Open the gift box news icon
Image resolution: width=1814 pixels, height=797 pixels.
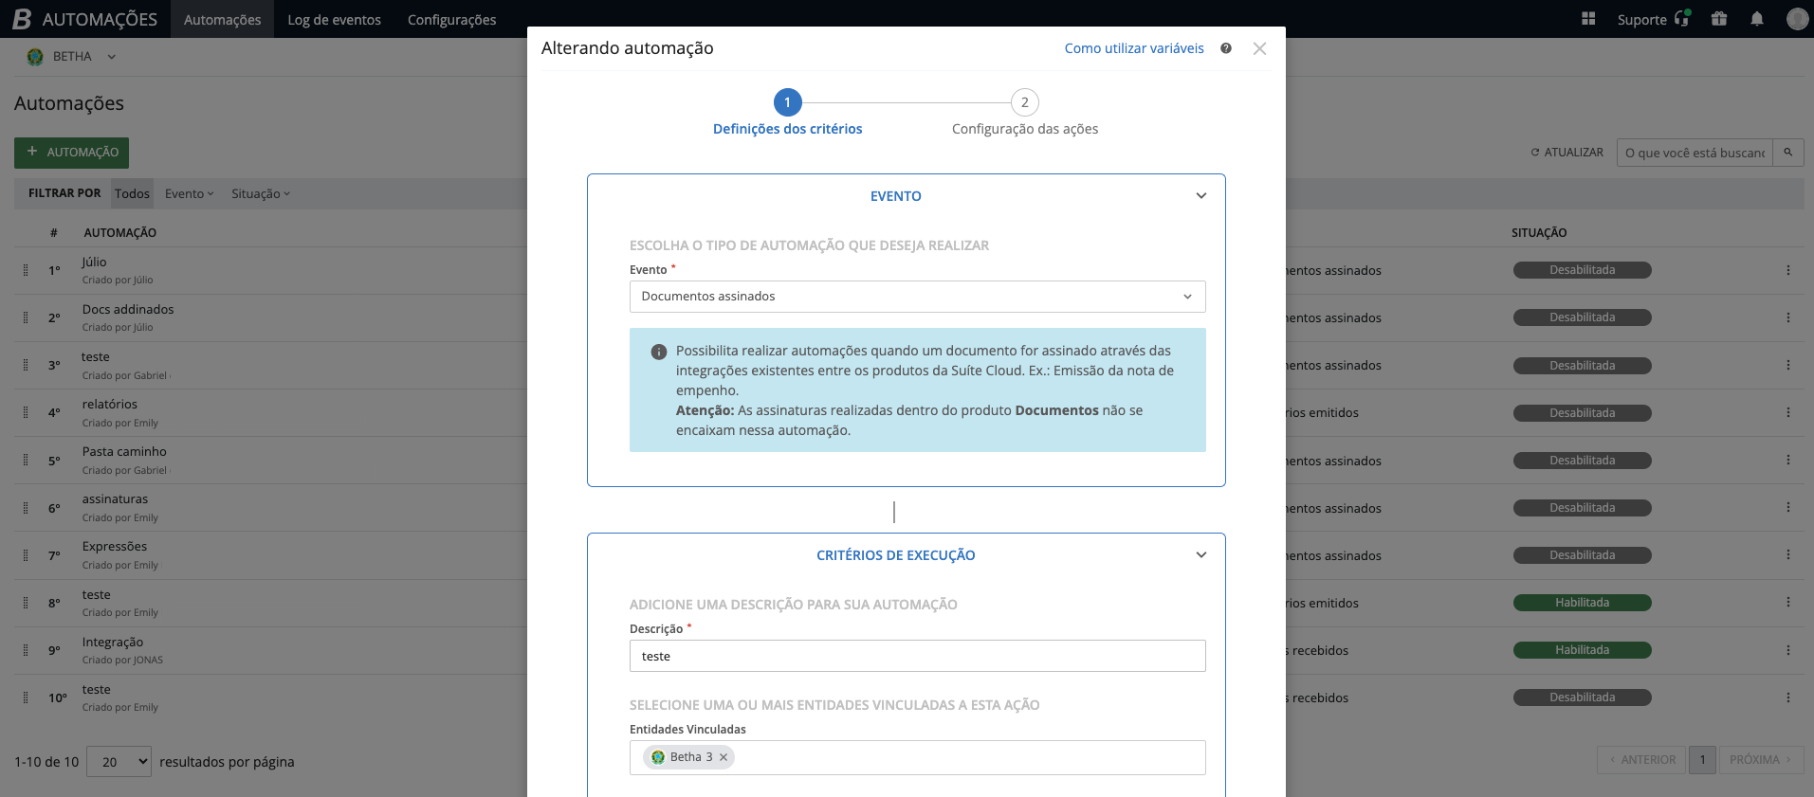[x=1719, y=19]
